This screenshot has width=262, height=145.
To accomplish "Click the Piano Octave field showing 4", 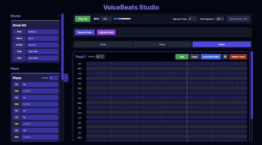I will tap(53, 78).
